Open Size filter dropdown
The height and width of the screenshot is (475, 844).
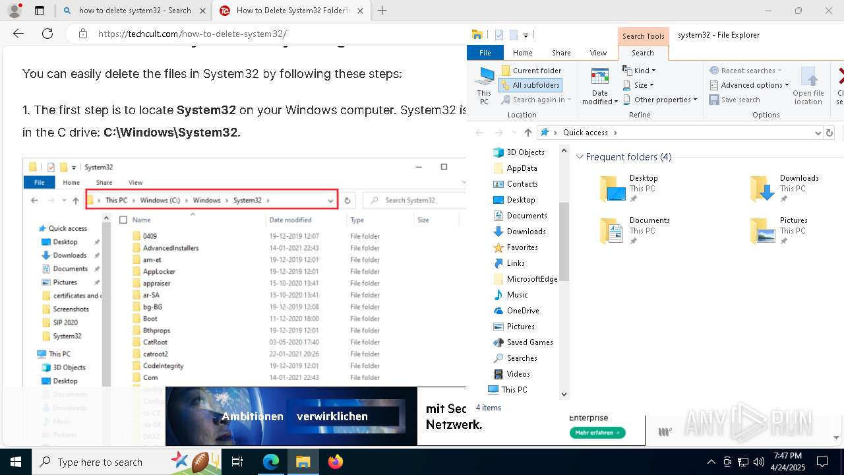[x=638, y=85]
